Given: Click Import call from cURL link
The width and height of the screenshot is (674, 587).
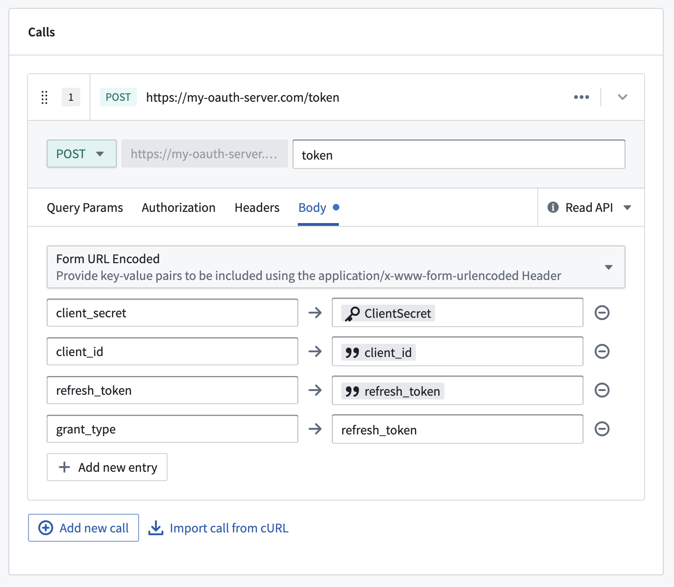Looking at the screenshot, I should pyautogui.click(x=218, y=528).
